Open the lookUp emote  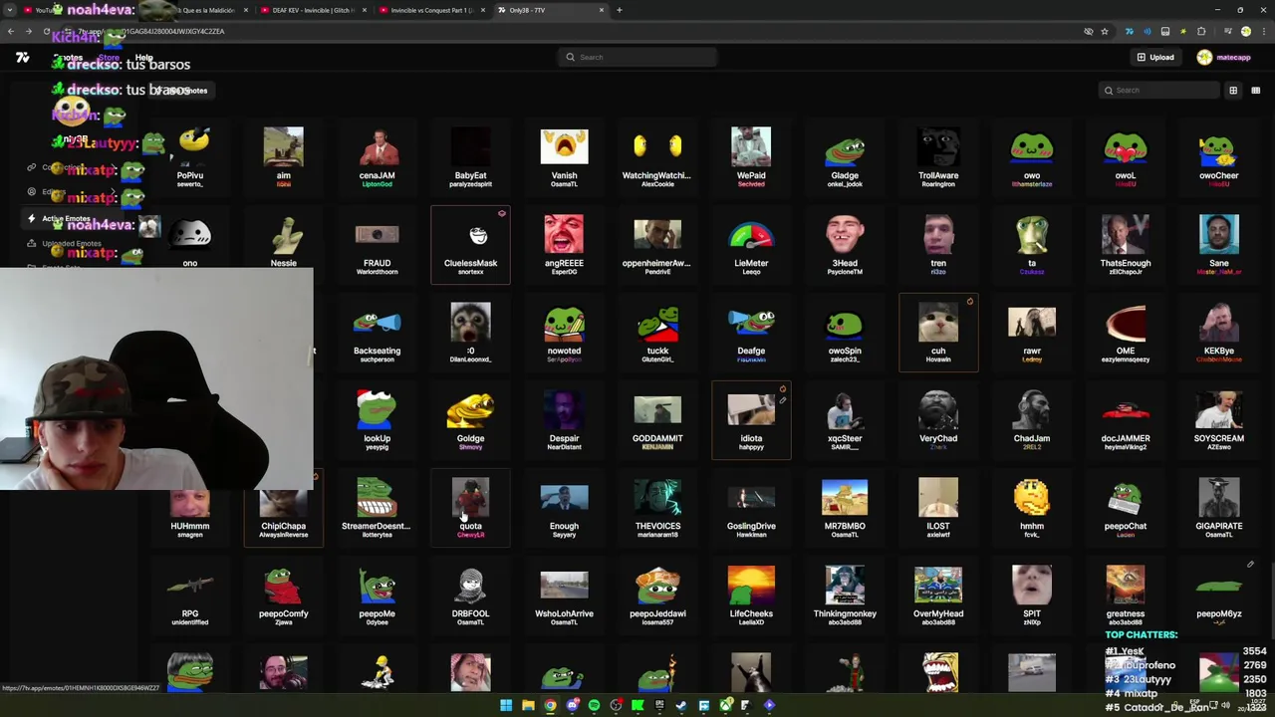point(378,420)
